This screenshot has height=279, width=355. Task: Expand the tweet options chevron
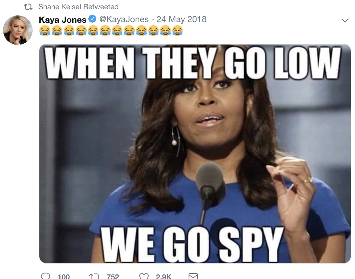[345, 20]
